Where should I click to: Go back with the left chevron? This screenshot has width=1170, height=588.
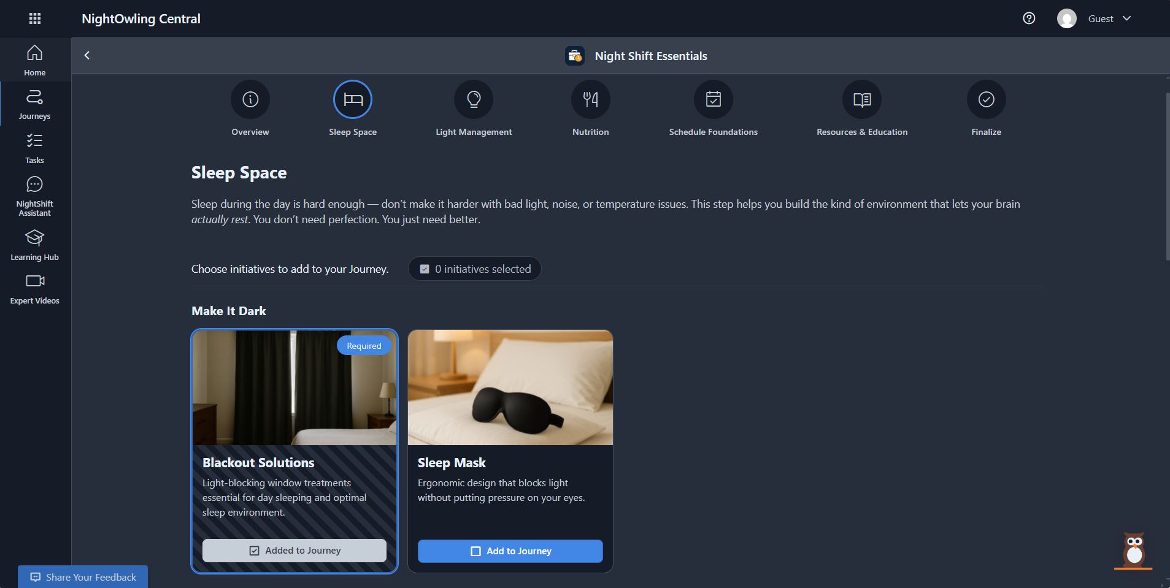point(87,55)
